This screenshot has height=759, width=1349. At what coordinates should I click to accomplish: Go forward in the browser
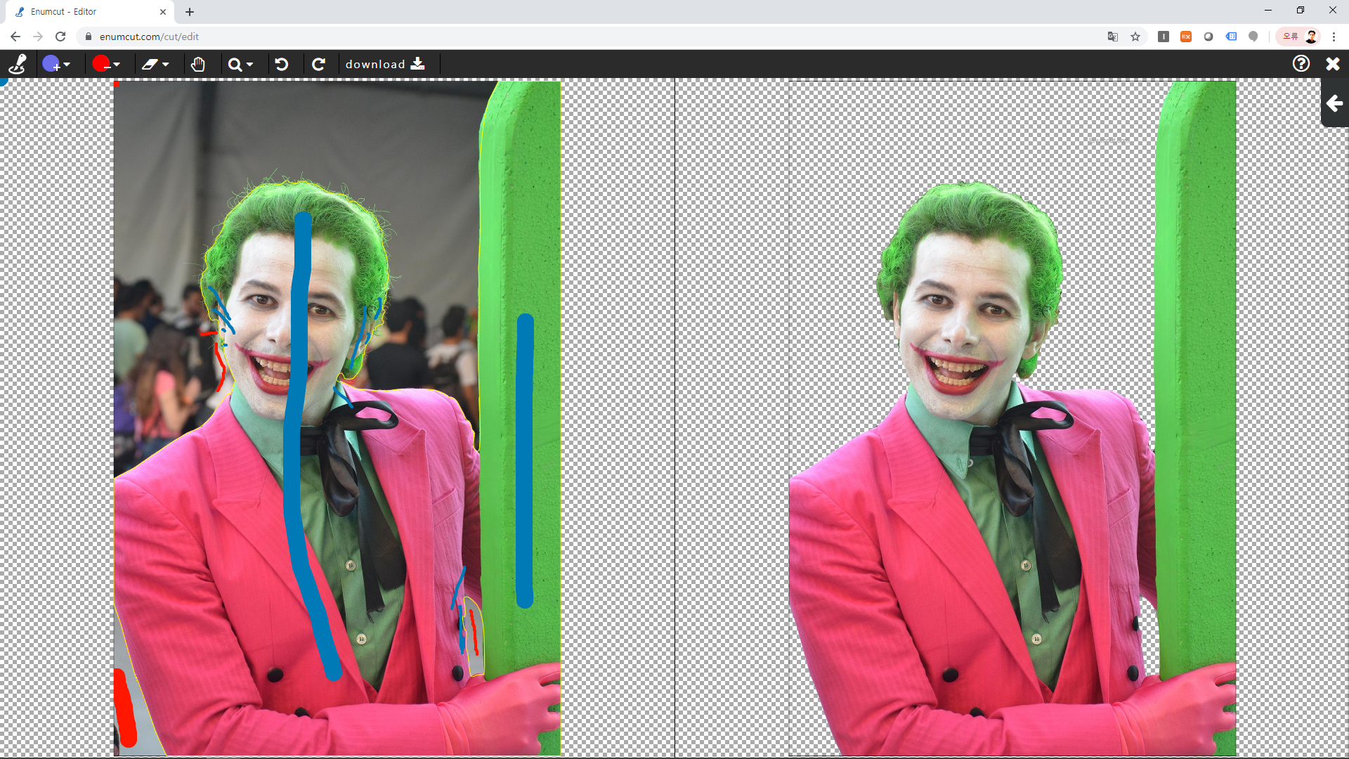pos(38,37)
